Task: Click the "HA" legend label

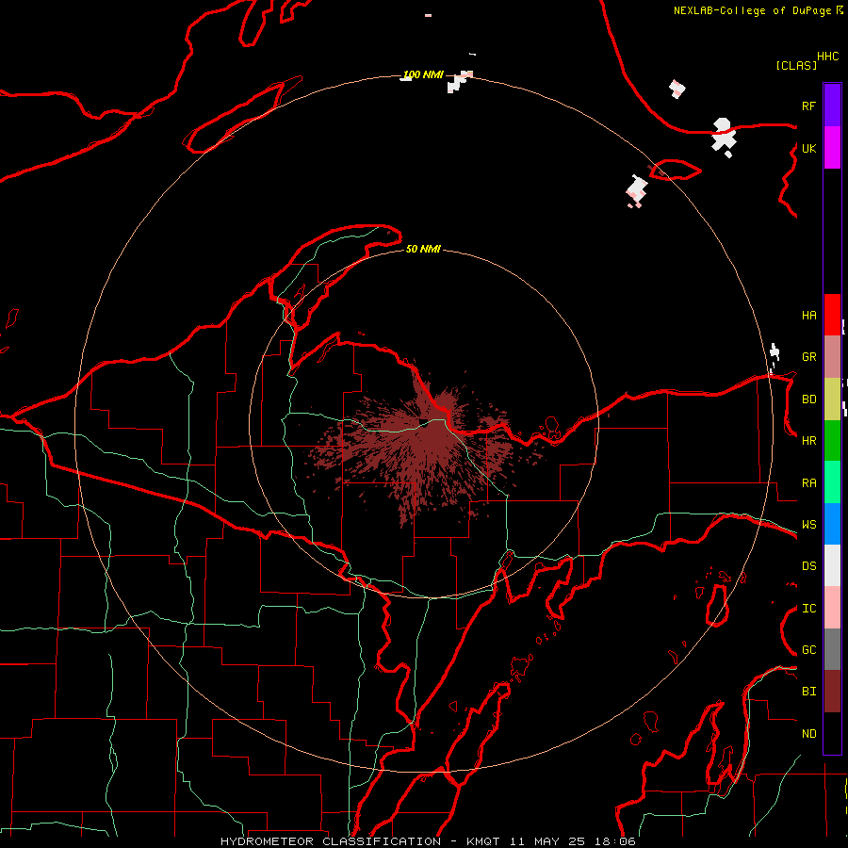Action: pos(809,316)
